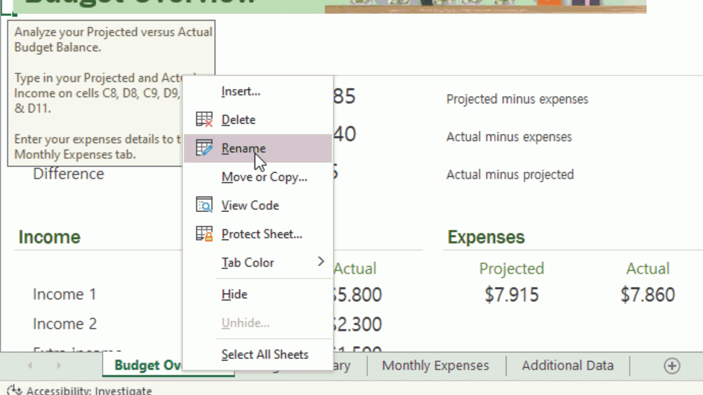Select Insert from the context menu
703x395 pixels.
(x=241, y=91)
